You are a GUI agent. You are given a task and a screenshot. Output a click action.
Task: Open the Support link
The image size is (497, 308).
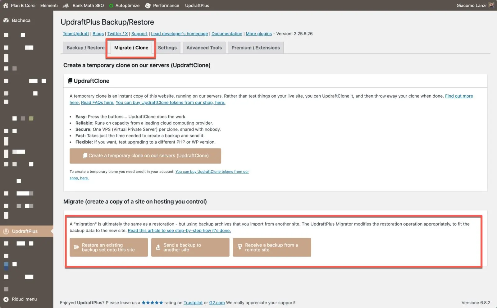(x=139, y=34)
